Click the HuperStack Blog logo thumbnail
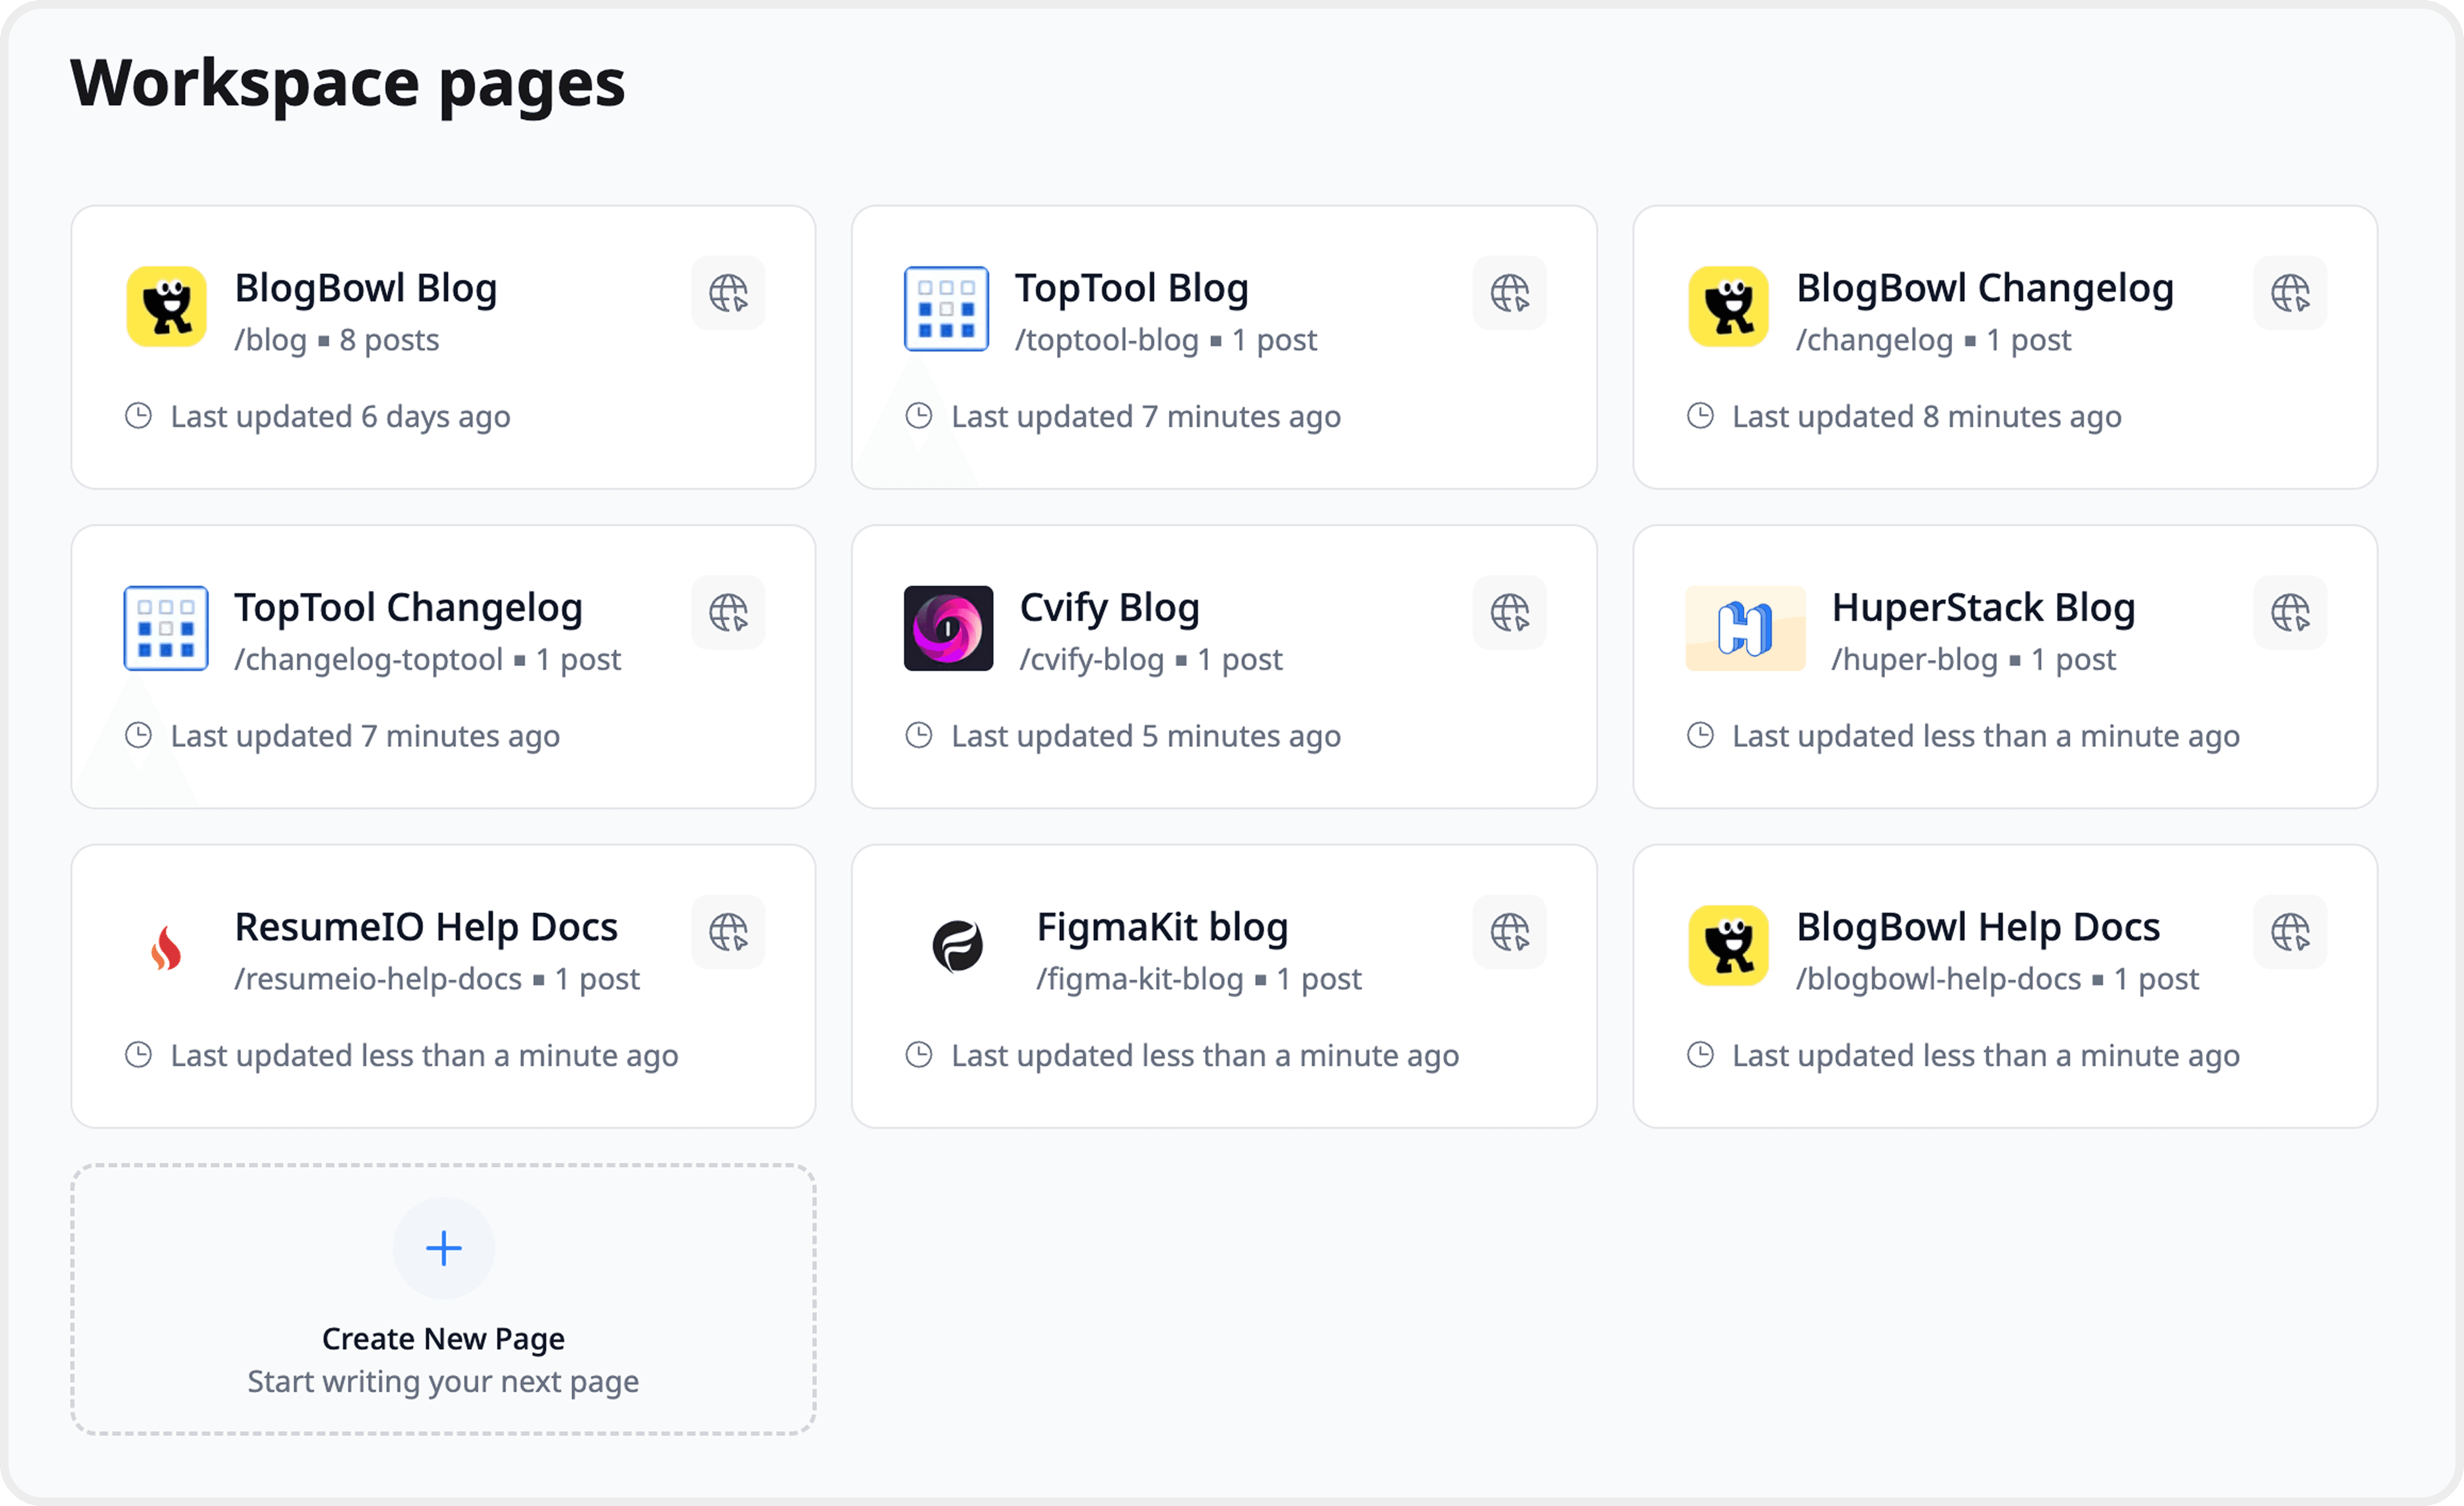2464x1506 pixels. coord(1745,628)
